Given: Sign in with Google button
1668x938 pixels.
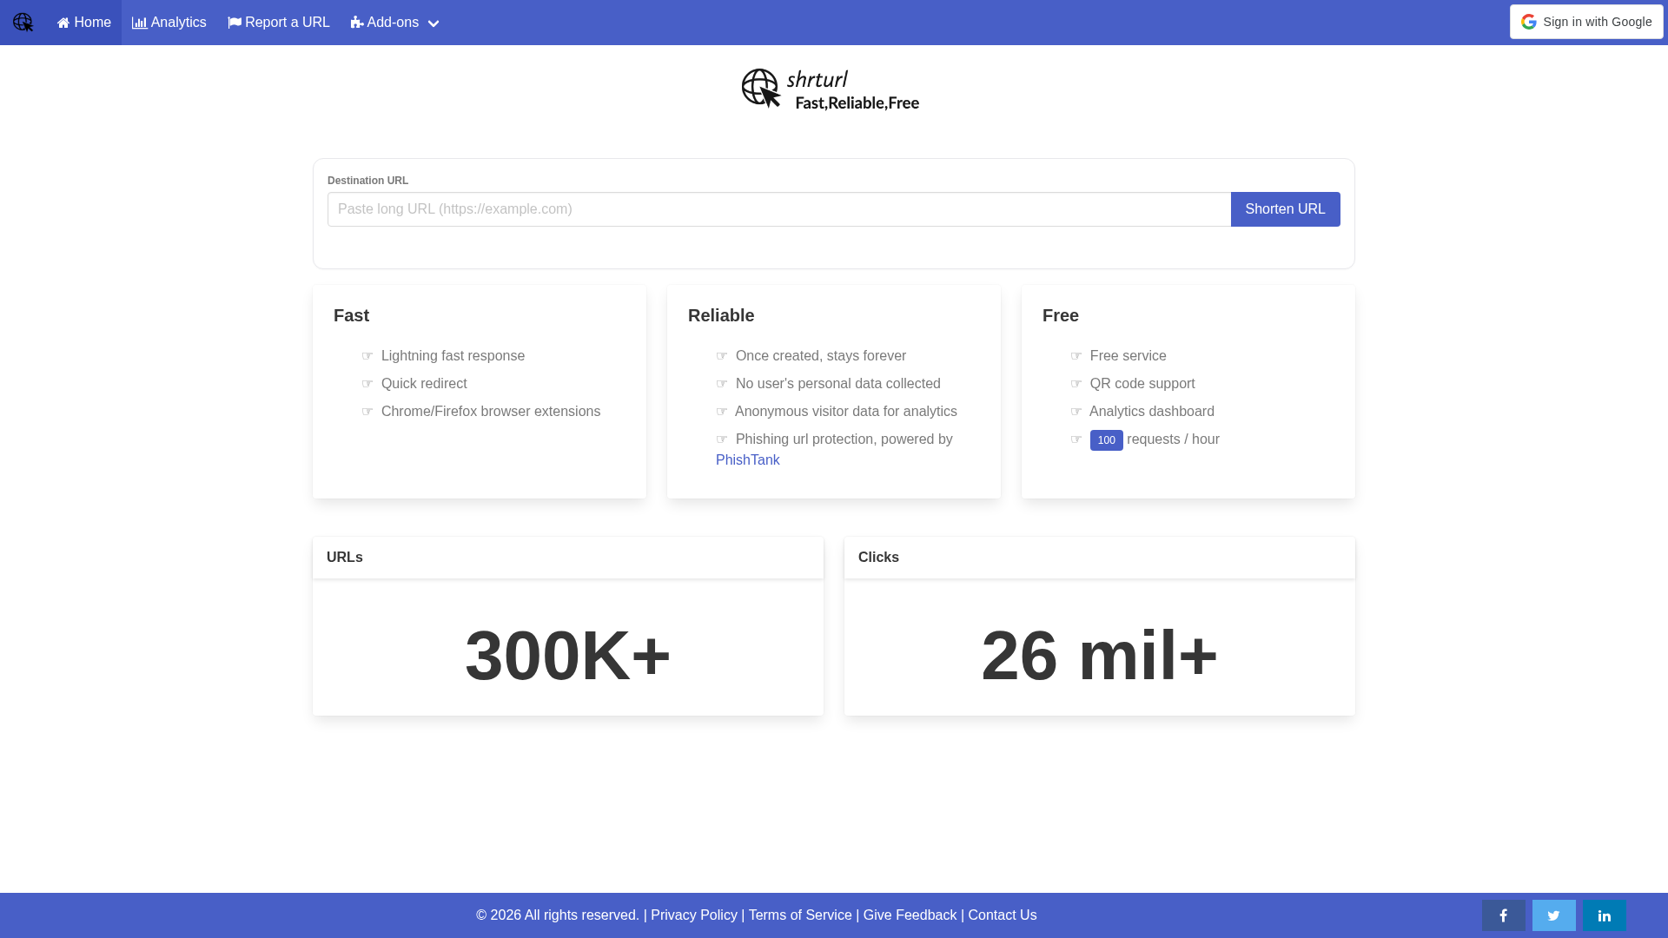Looking at the screenshot, I should [x=1586, y=22].
